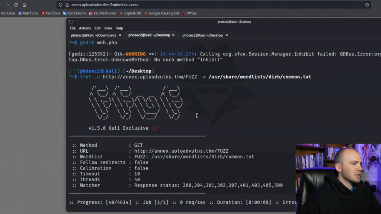Click the 'gedit web.php' command text
Image resolution: width=381 pixels, height=214 pixels.
click(x=98, y=43)
